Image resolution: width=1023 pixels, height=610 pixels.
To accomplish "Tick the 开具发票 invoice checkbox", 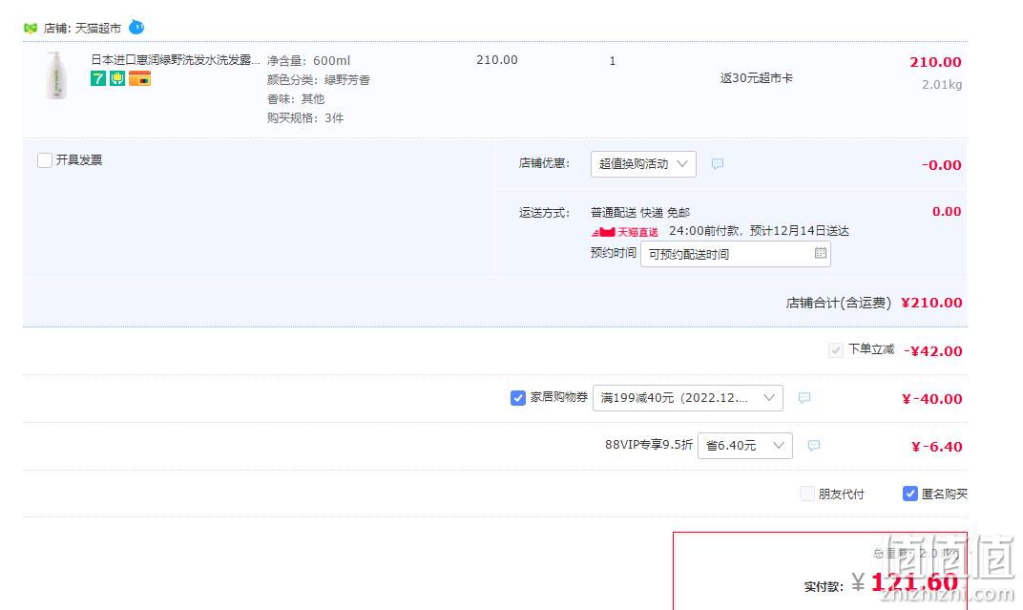I will (45, 159).
